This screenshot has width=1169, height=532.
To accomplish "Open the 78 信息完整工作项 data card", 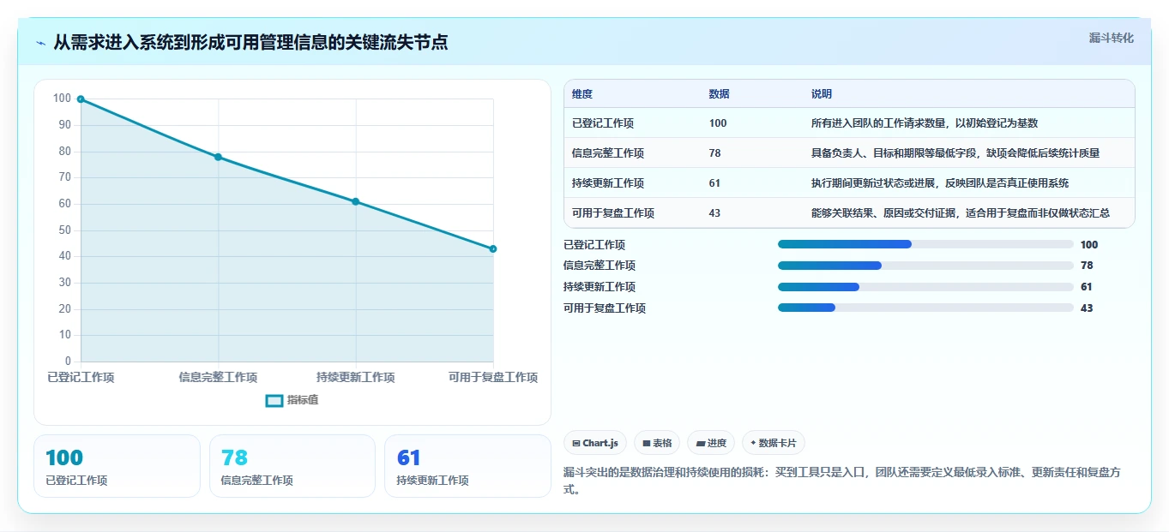I will (x=292, y=466).
